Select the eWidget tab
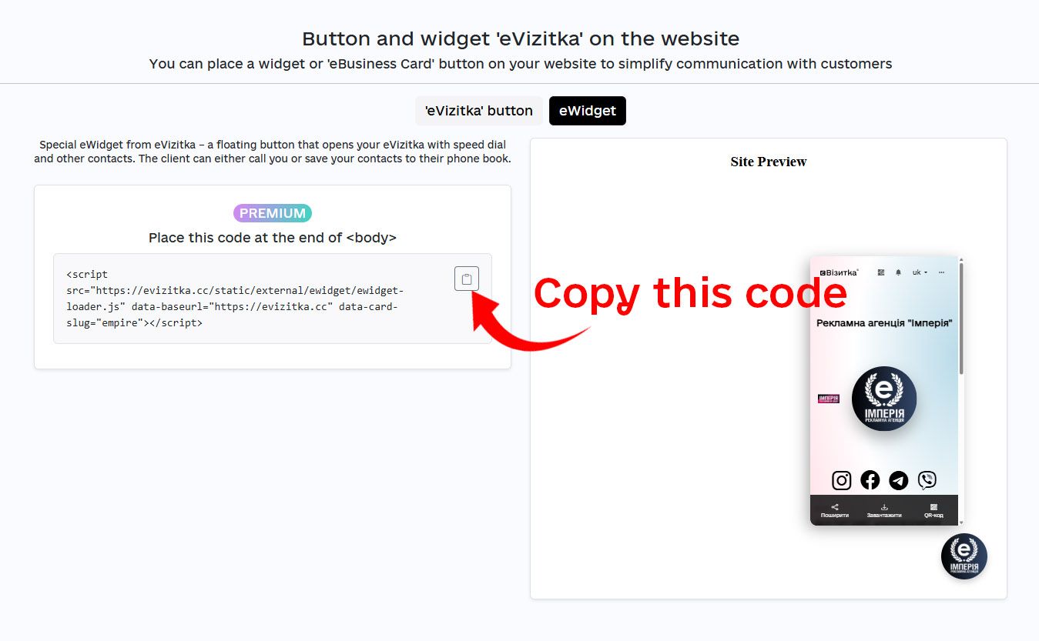The width and height of the screenshot is (1039, 641). click(x=588, y=111)
